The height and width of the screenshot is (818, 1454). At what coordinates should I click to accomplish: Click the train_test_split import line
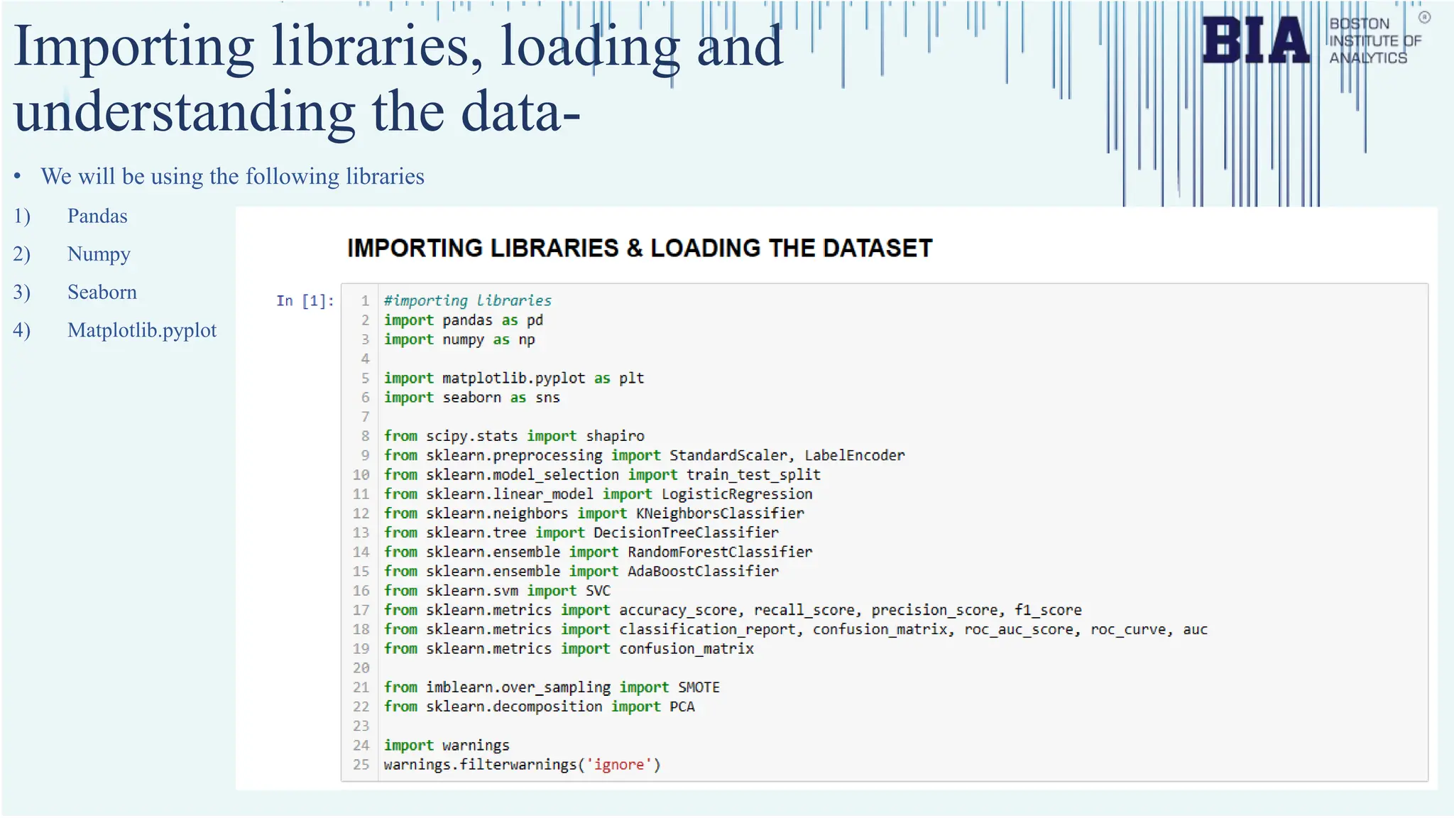pos(602,474)
